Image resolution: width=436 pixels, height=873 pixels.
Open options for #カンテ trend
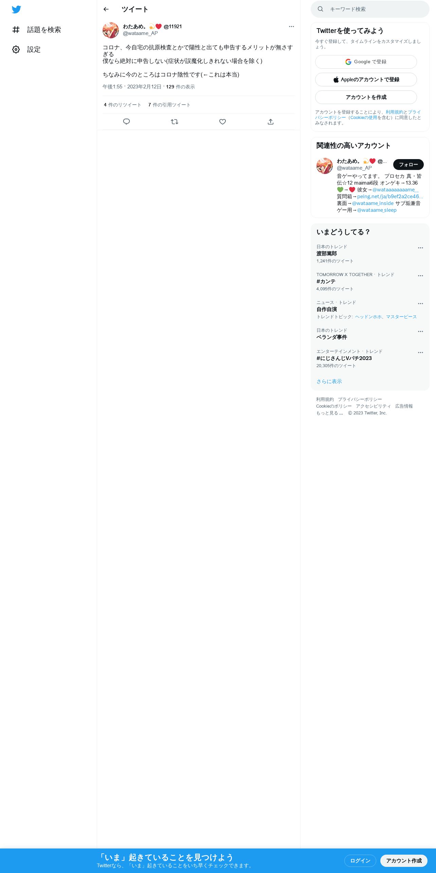click(x=420, y=276)
